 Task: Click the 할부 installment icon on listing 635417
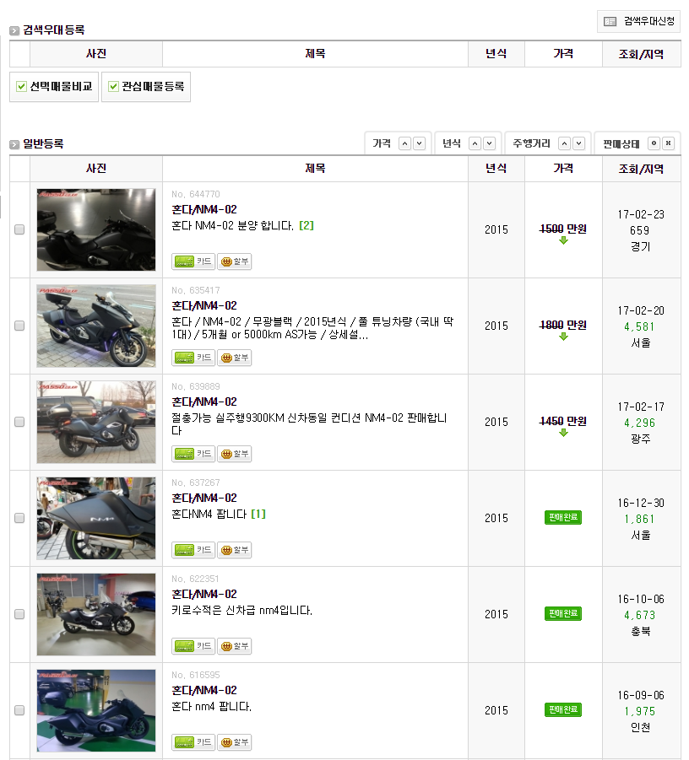(x=234, y=358)
